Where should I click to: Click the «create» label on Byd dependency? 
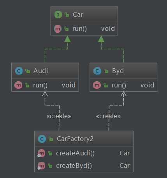(x=108, y=116)
